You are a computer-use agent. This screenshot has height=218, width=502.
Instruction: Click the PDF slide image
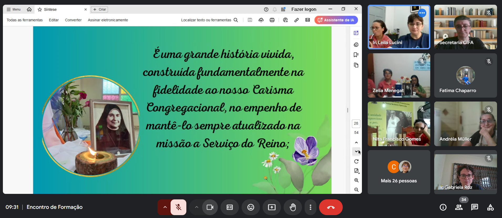coord(182,110)
